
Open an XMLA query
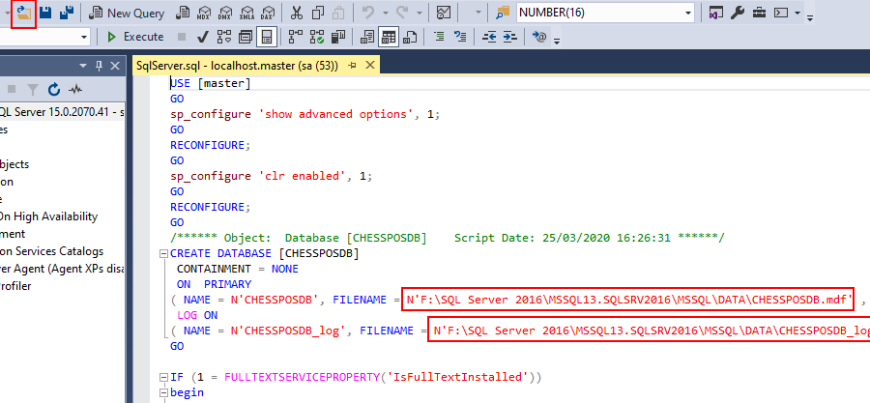(x=246, y=14)
